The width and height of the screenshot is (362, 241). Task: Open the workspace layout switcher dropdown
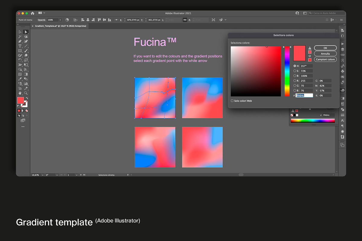[x=42, y=13]
